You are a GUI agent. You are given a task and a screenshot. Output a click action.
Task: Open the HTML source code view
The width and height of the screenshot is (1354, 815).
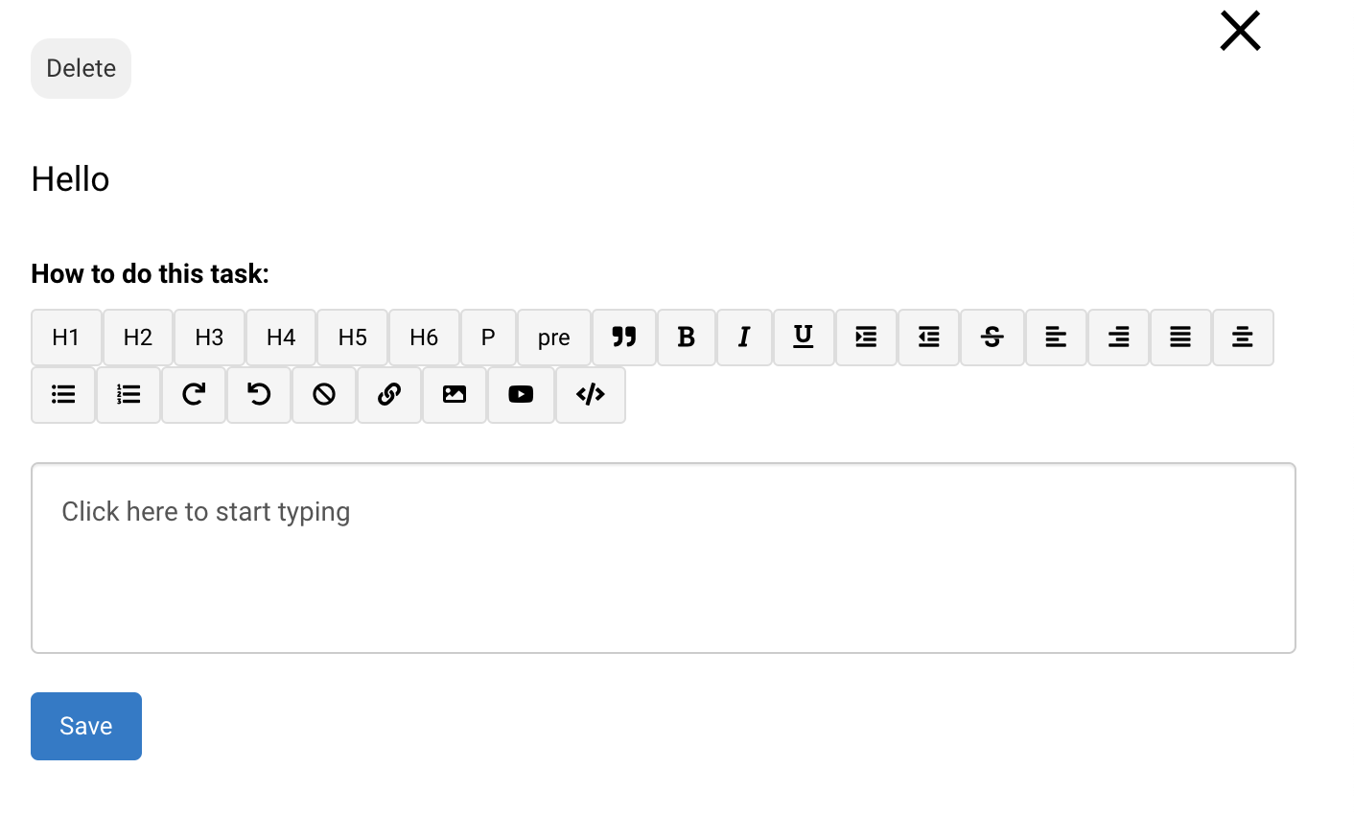point(591,395)
